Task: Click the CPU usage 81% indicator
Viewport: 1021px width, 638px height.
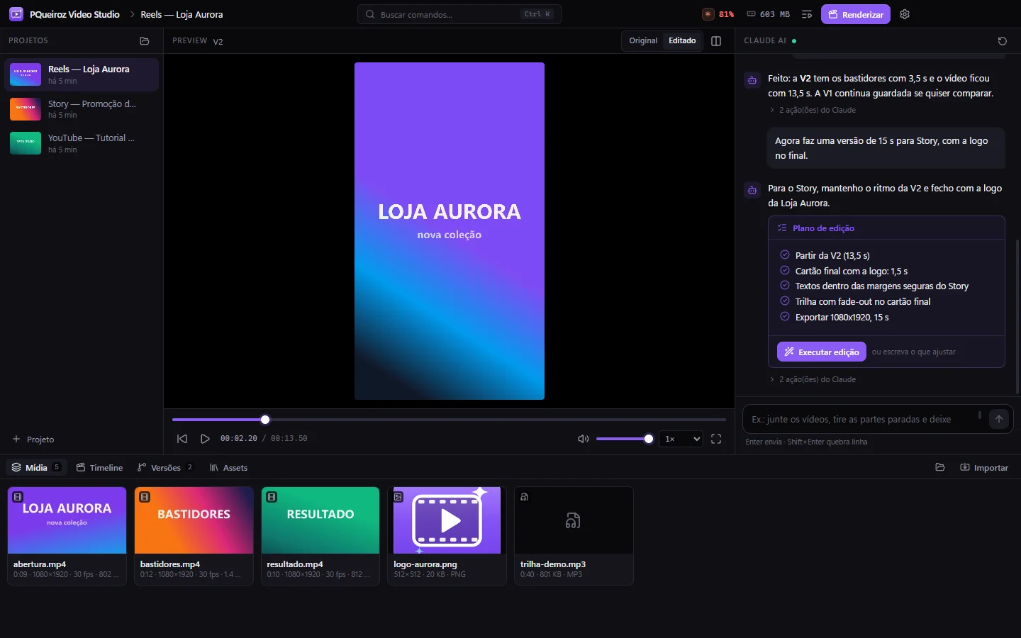Action: click(718, 14)
